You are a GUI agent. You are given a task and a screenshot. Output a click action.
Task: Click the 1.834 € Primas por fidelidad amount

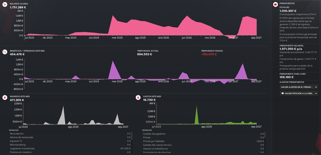(x=260, y=141)
